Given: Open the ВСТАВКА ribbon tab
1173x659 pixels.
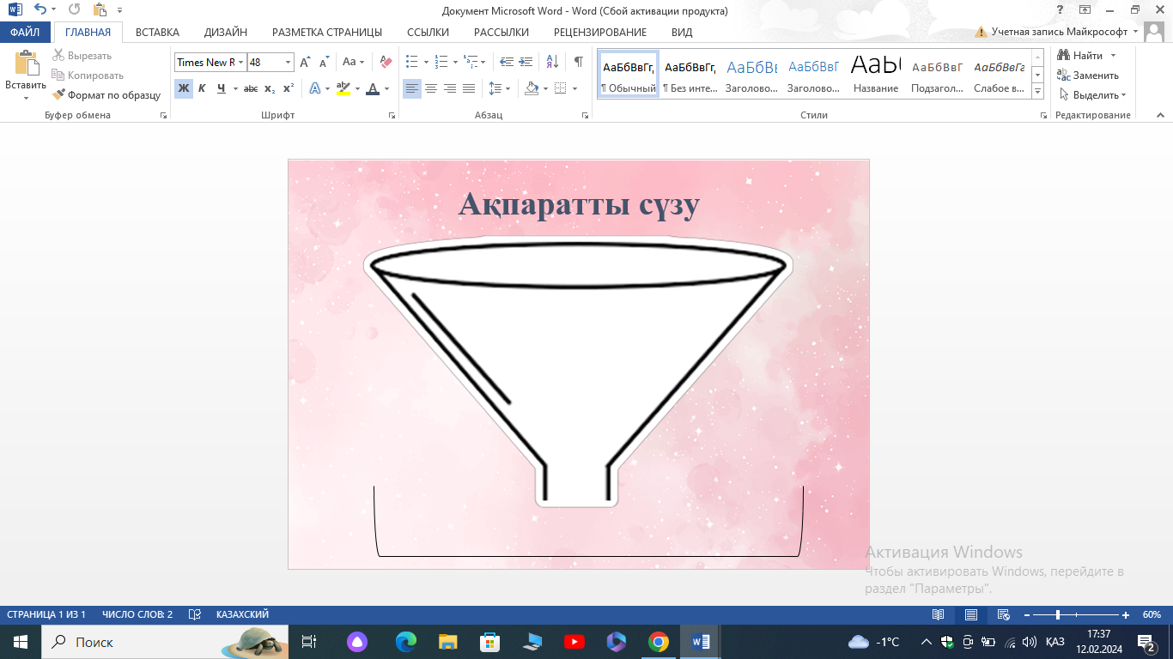Looking at the screenshot, I should click(157, 33).
